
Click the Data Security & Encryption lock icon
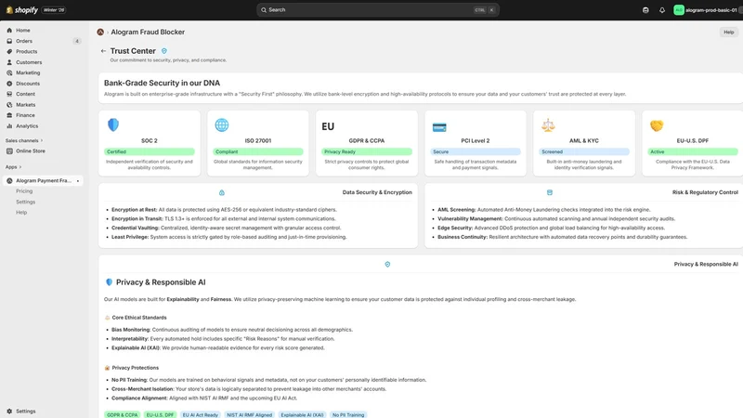[x=222, y=193]
